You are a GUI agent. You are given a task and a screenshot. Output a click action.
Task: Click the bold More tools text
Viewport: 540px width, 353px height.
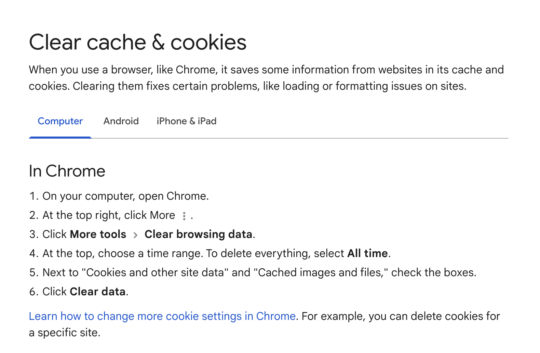[x=97, y=235]
